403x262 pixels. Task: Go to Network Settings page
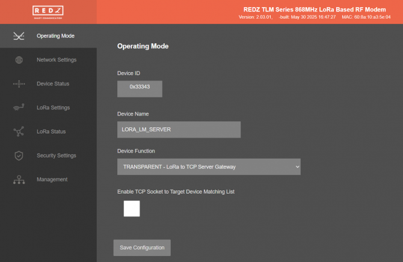(48, 60)
